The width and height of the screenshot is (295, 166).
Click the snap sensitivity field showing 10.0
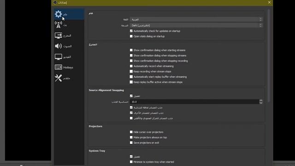(195, 101)
